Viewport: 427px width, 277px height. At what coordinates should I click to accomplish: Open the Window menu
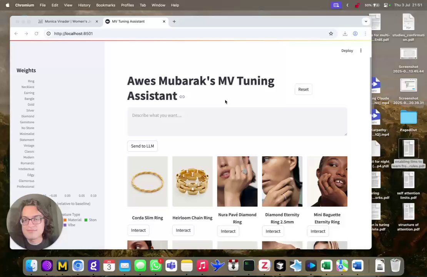[158, 5]
